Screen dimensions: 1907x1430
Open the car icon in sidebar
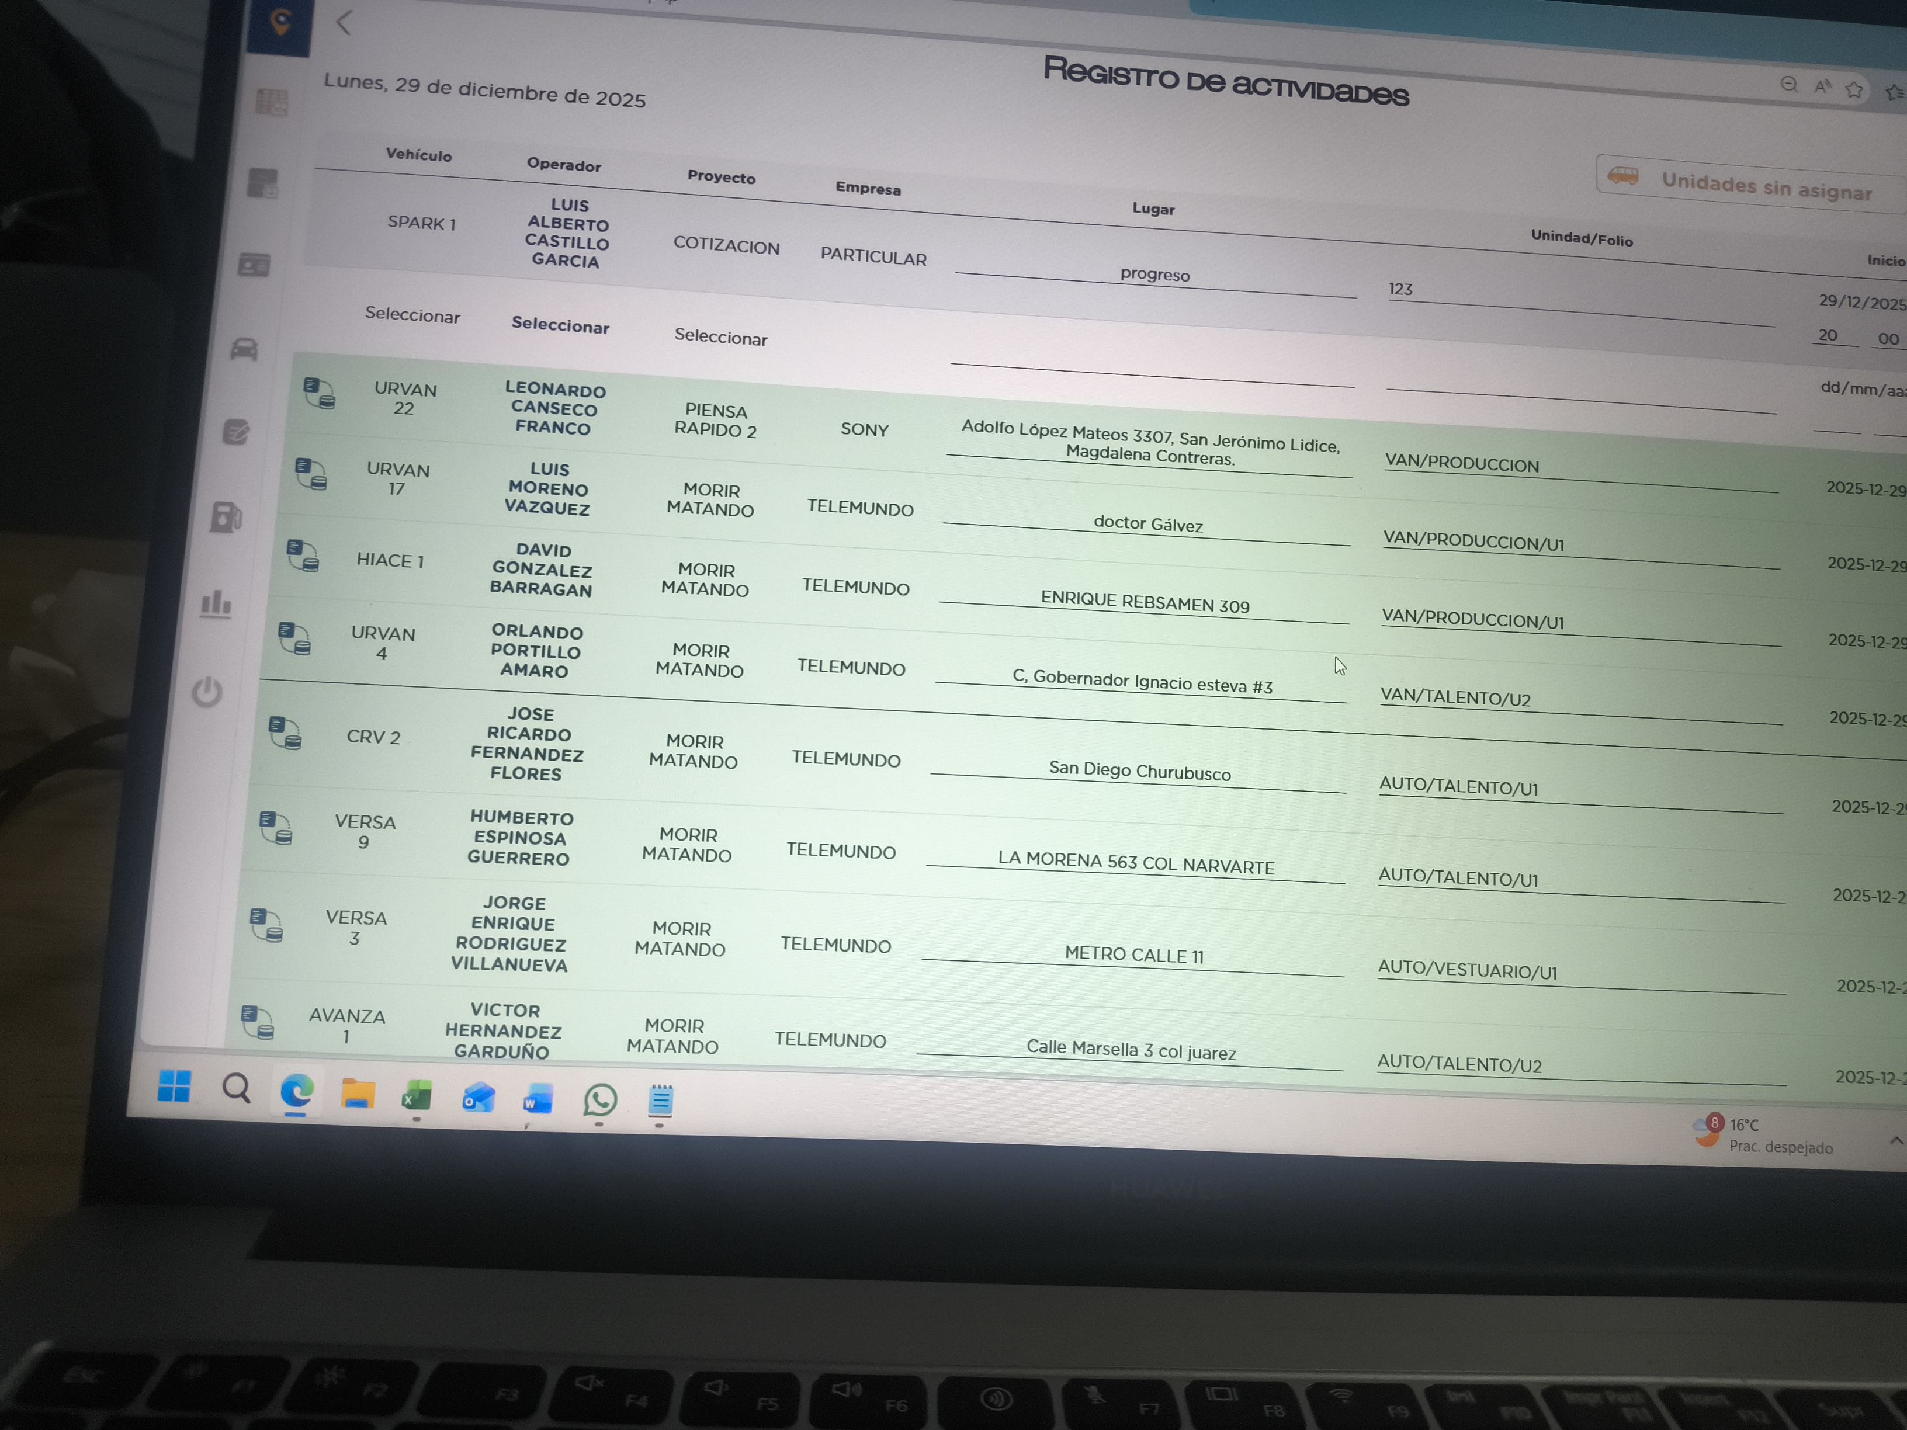[x=245, y=349]
